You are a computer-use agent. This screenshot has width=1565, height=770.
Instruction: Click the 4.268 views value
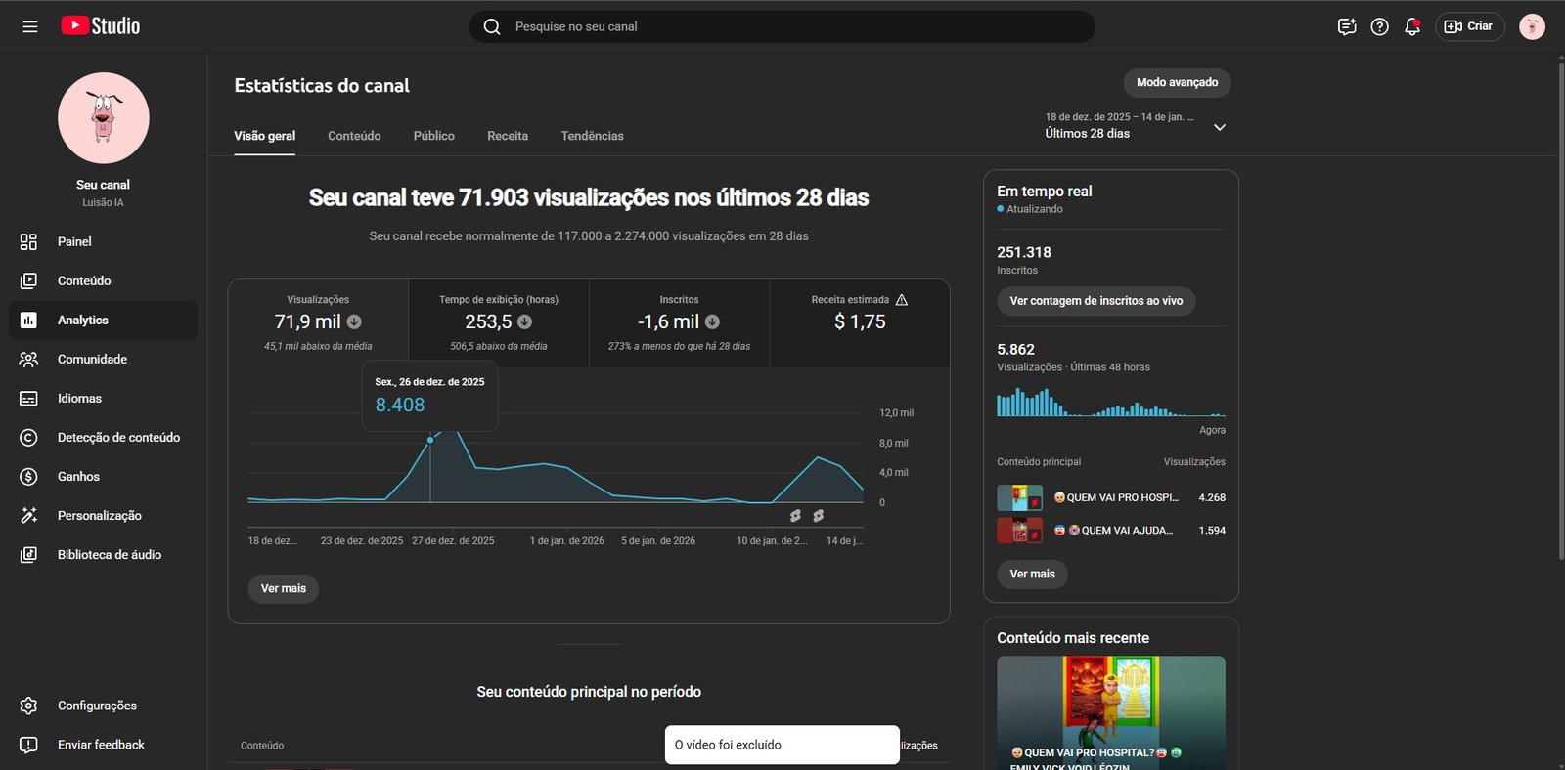1212,497
